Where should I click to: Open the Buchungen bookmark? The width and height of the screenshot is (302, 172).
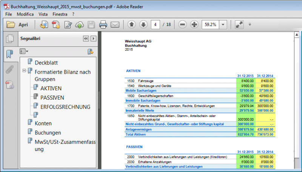[x=48, y=132]
